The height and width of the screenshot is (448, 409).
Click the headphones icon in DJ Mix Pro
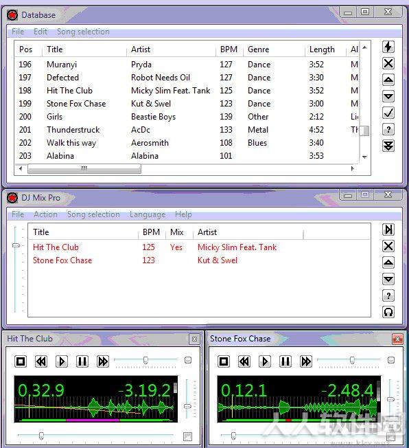tap(388, 312)
